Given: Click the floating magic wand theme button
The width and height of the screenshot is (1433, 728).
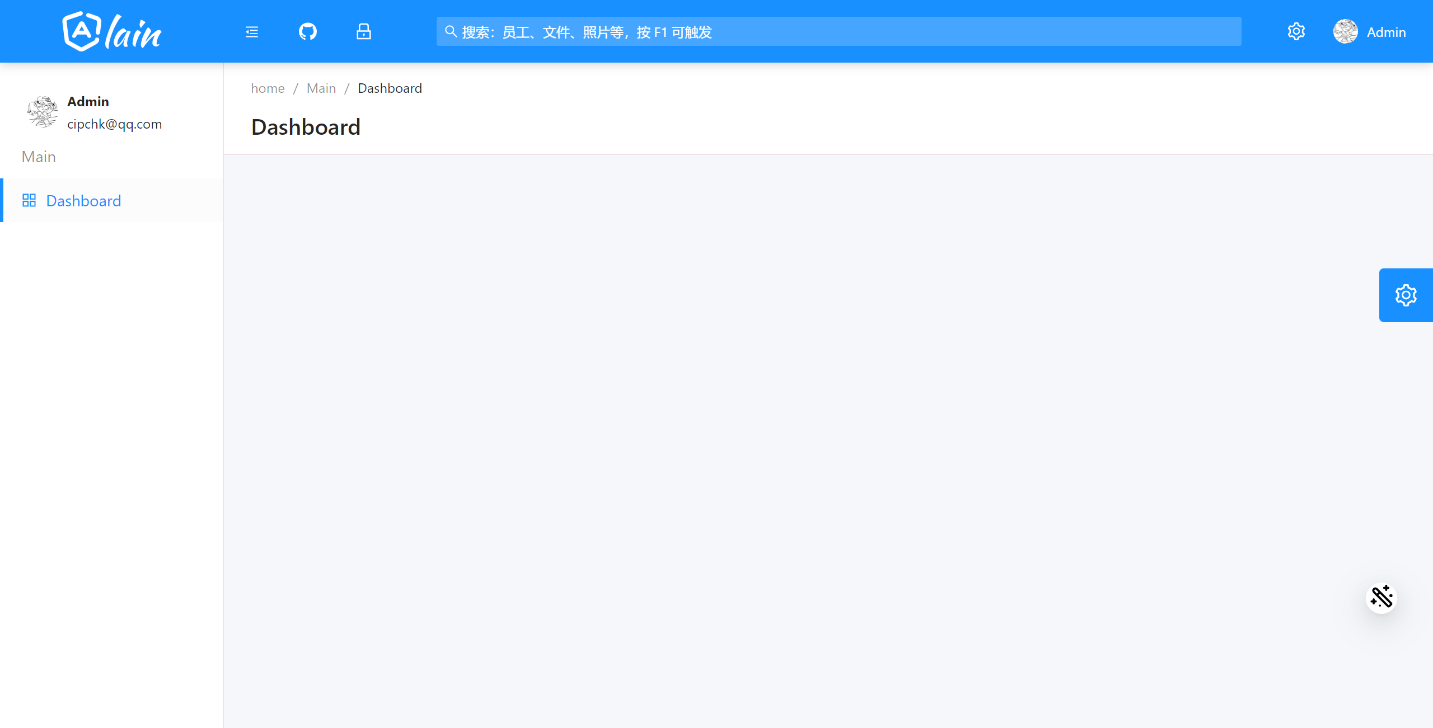Looking at the screenshot, I should click(1381, 597).
